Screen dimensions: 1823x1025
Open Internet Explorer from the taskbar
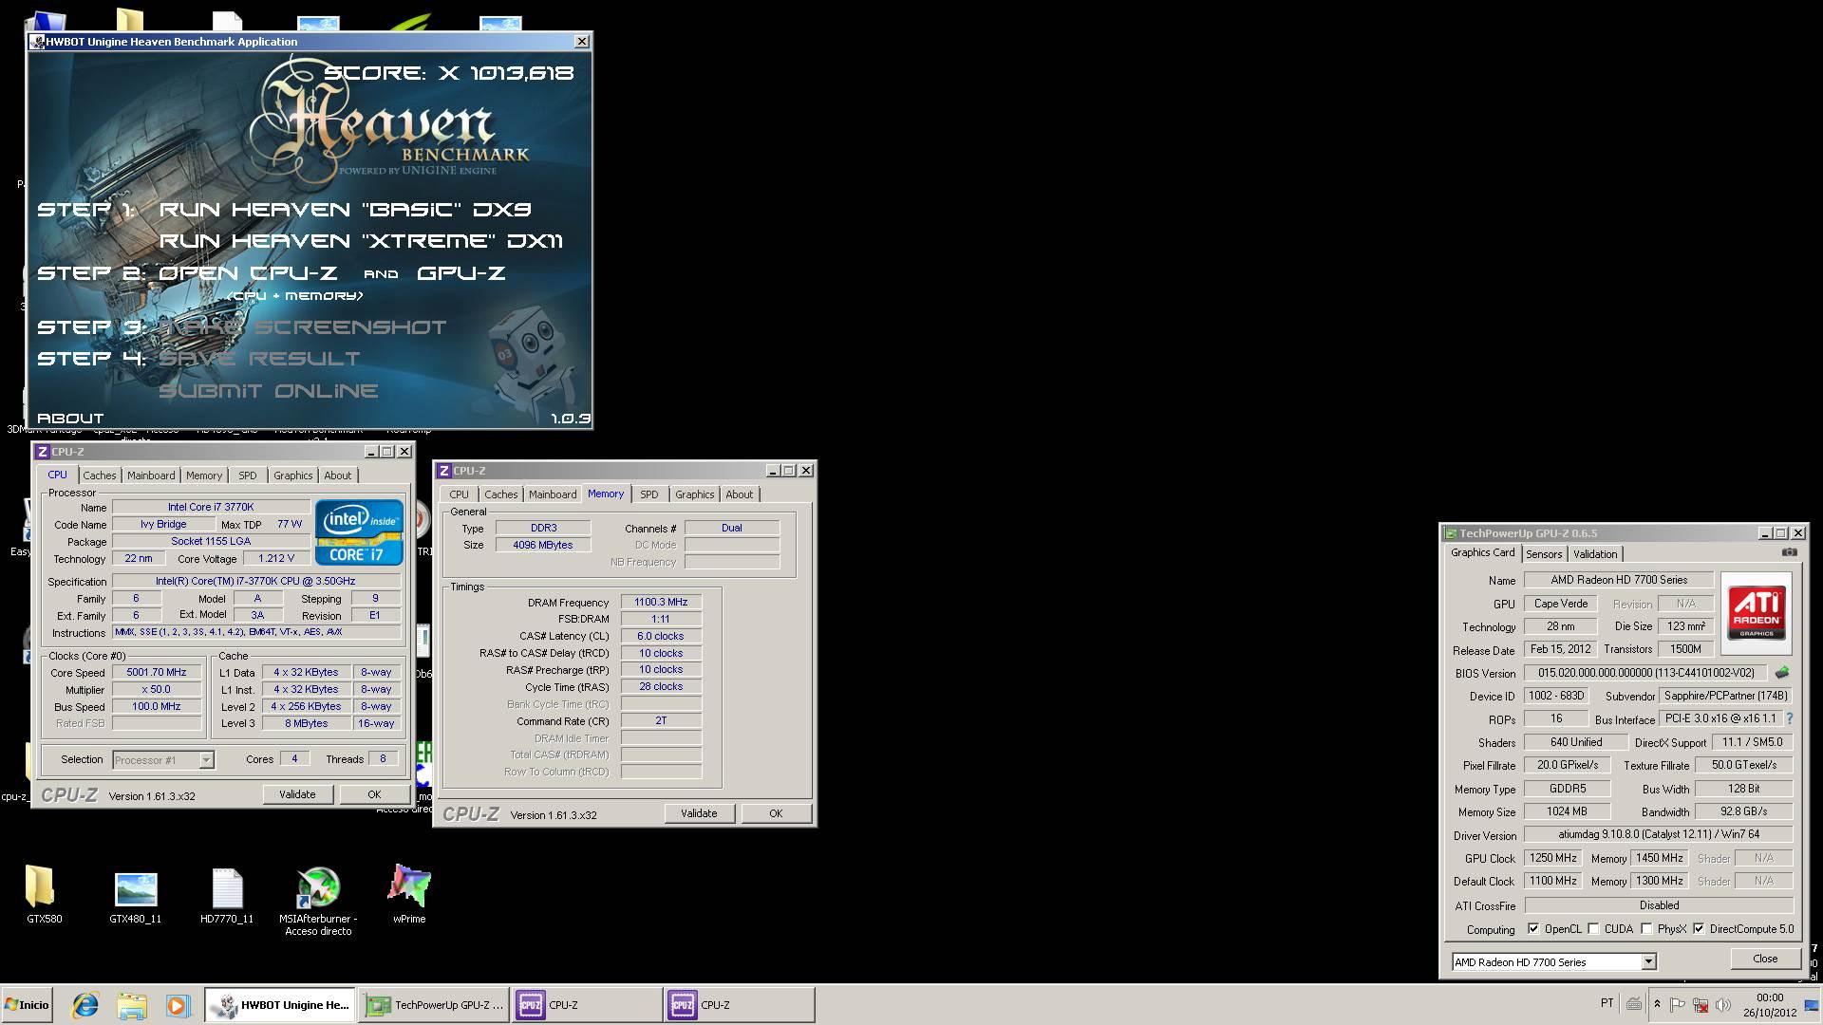(85, 1005)
